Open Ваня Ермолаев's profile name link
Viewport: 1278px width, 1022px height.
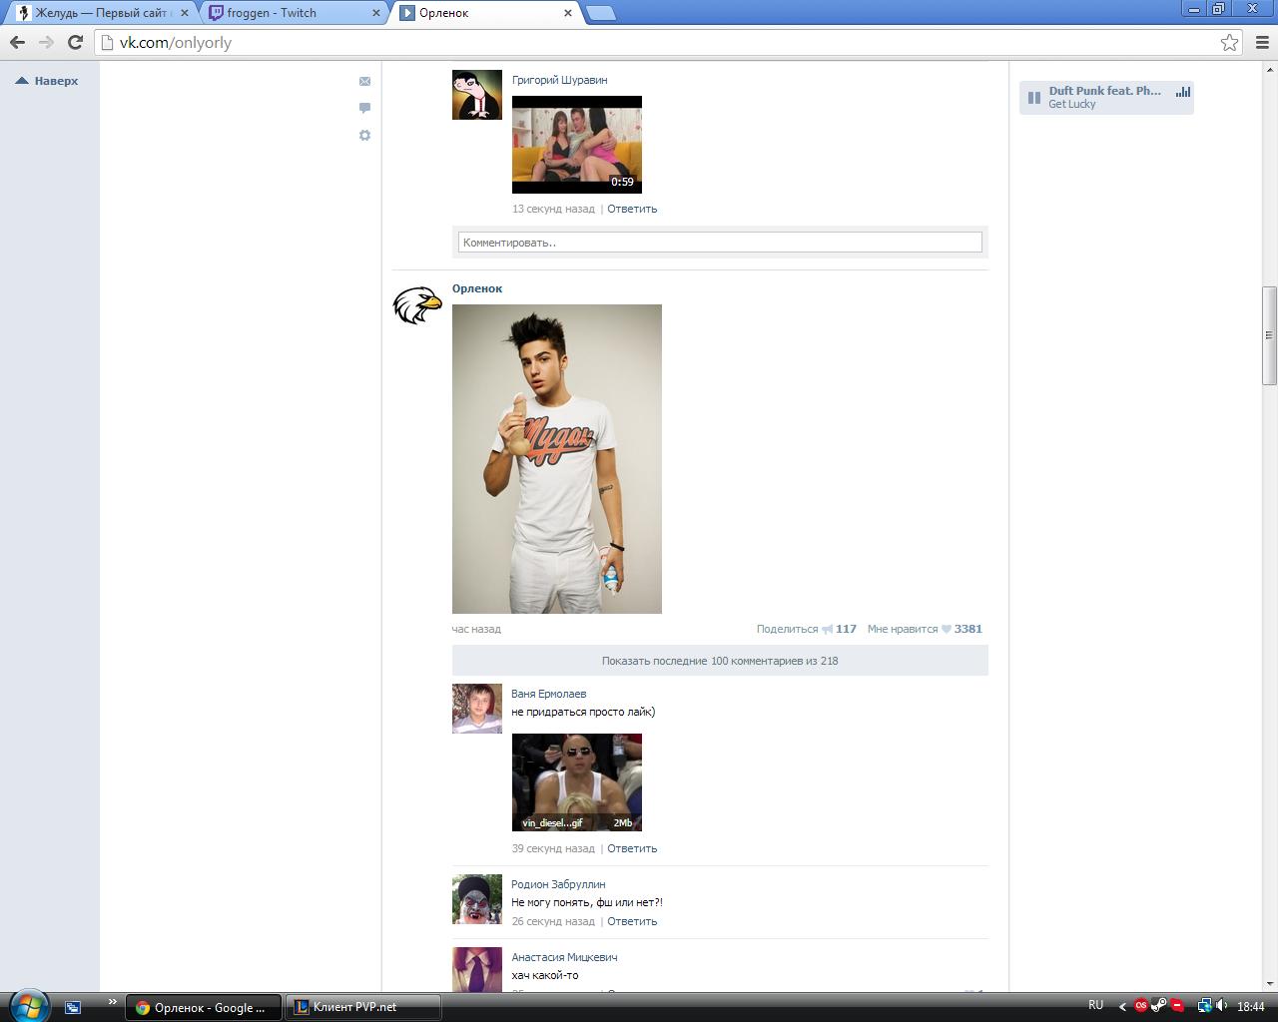pos(548,694)
